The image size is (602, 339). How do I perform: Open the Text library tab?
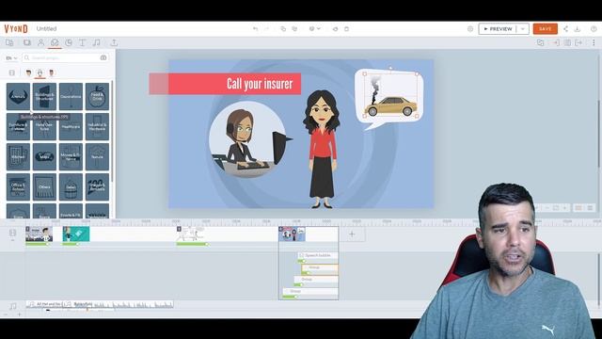click(x=82, y=42)
